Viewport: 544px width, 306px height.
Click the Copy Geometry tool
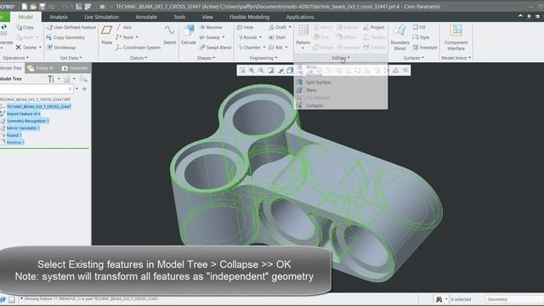(65, 37)
